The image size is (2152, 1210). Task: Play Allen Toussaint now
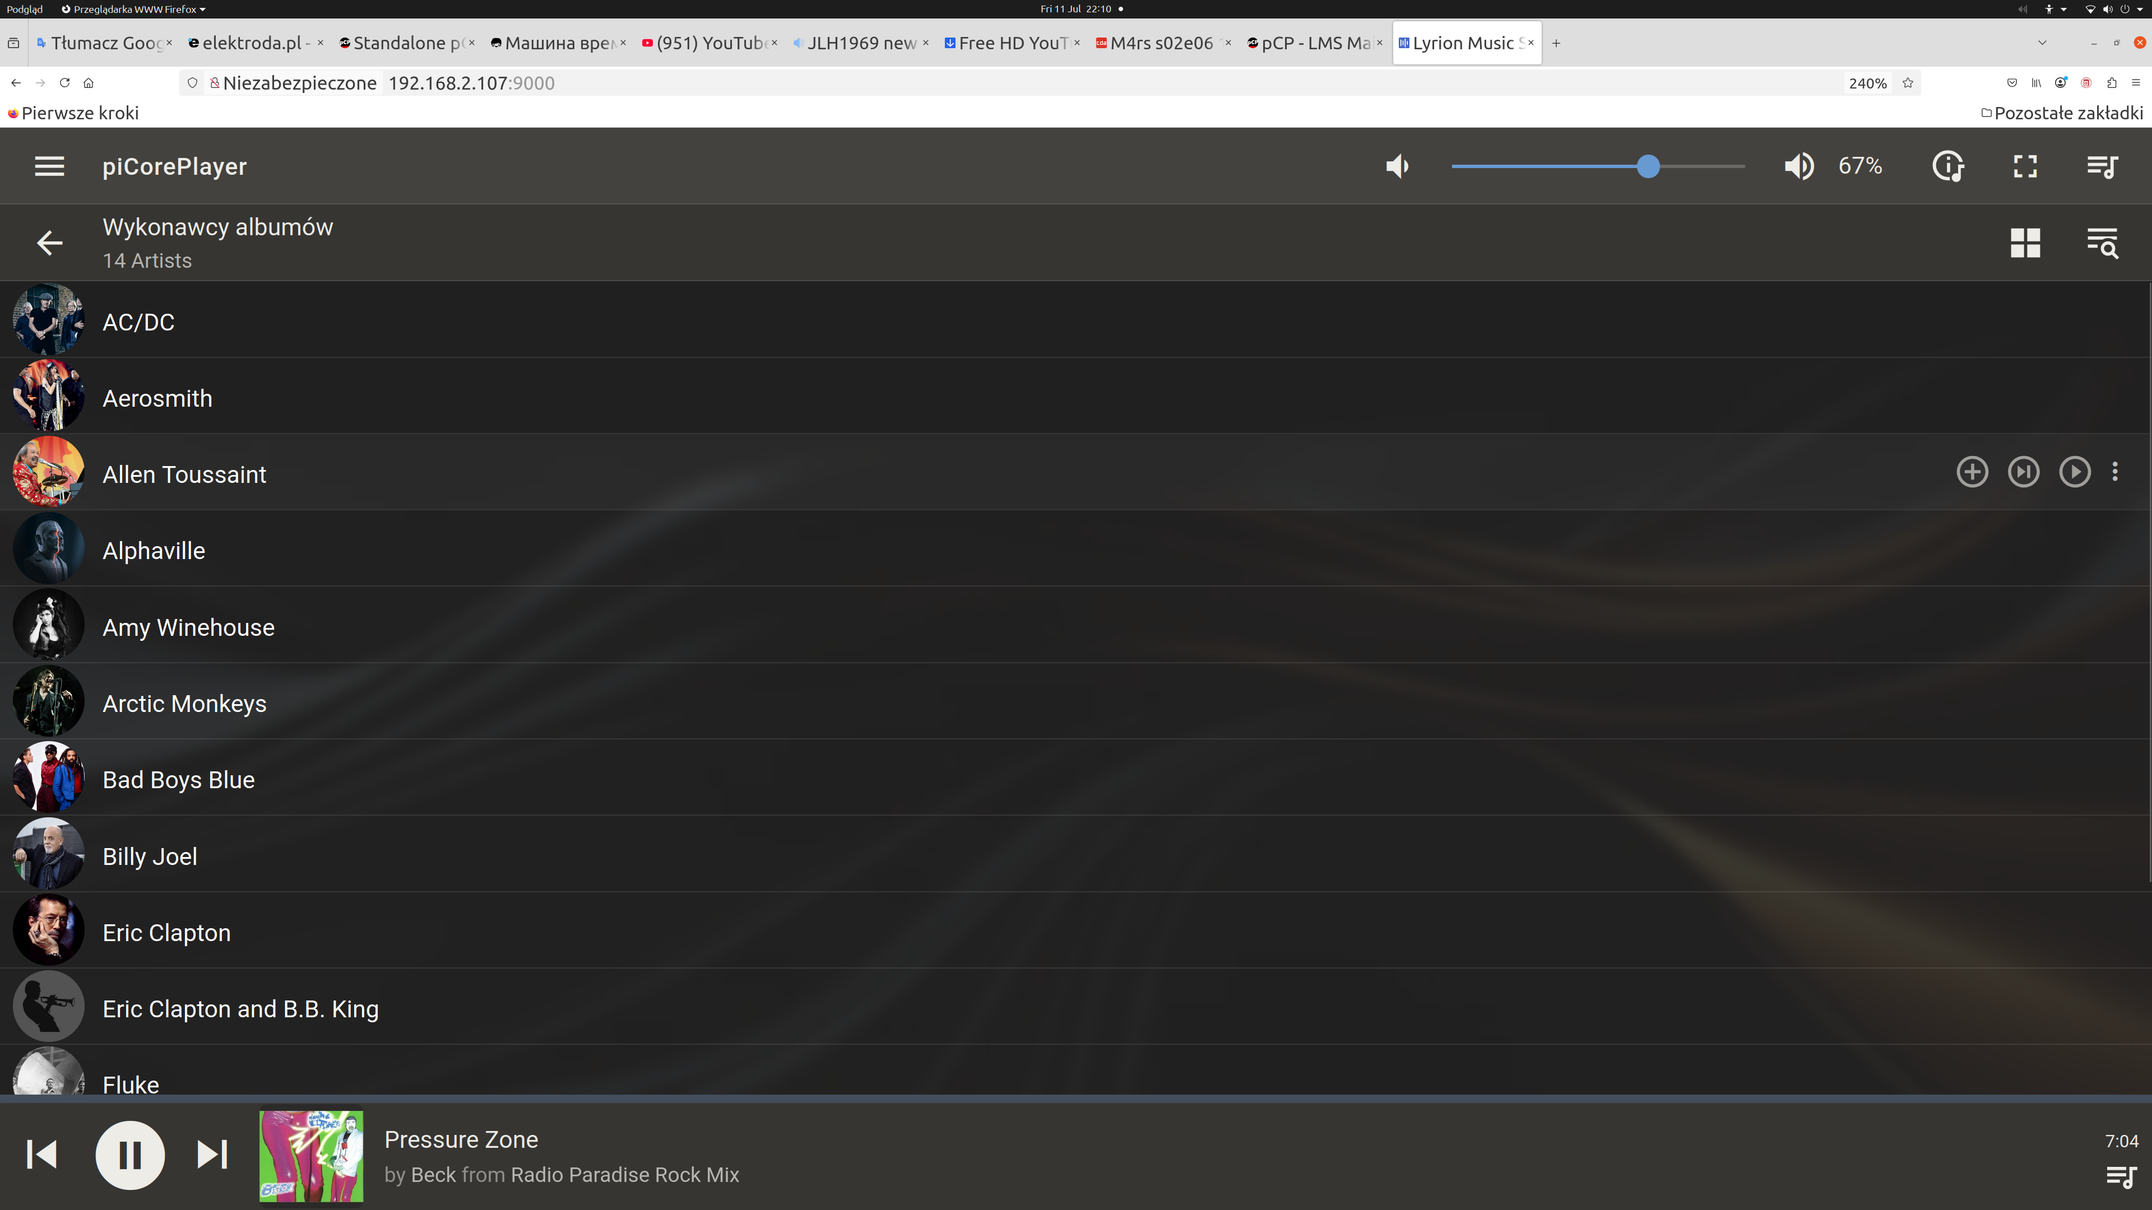(x=2074, y=472)
